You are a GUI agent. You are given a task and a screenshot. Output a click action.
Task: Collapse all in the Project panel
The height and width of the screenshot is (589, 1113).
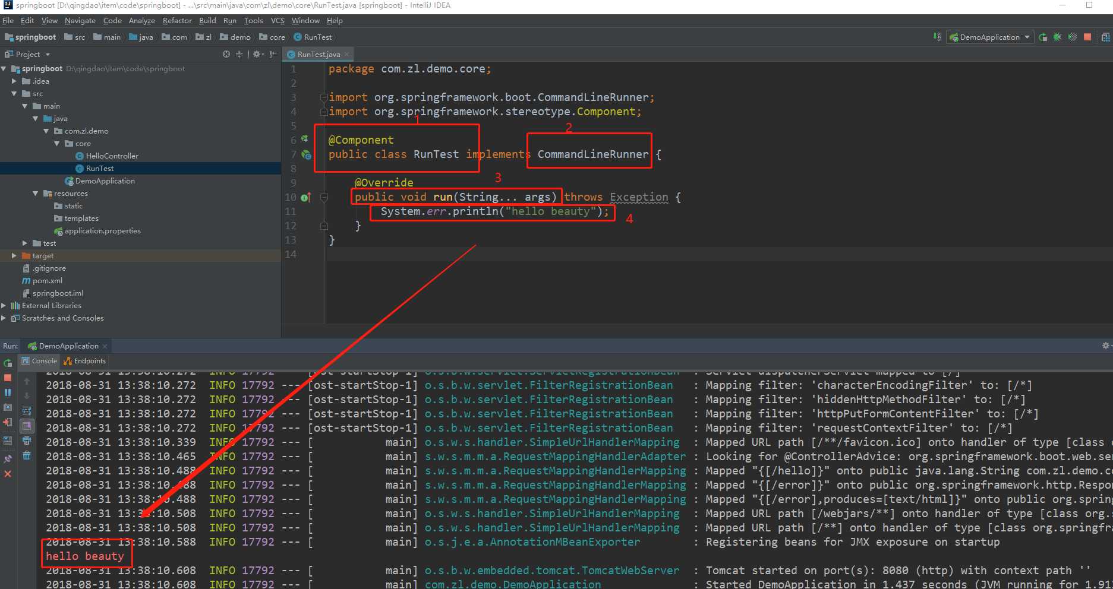[x=239, y=54]
